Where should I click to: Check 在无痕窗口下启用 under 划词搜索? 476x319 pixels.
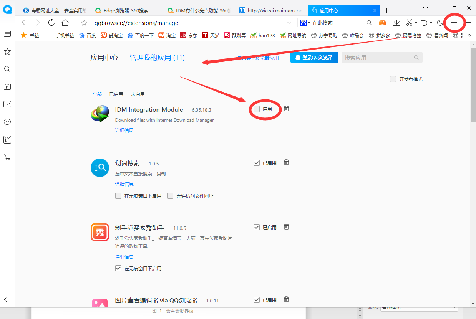[x=118, y=196]
